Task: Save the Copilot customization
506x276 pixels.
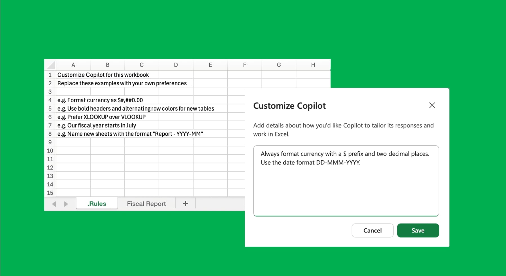Action: click(x=418, y=231)
